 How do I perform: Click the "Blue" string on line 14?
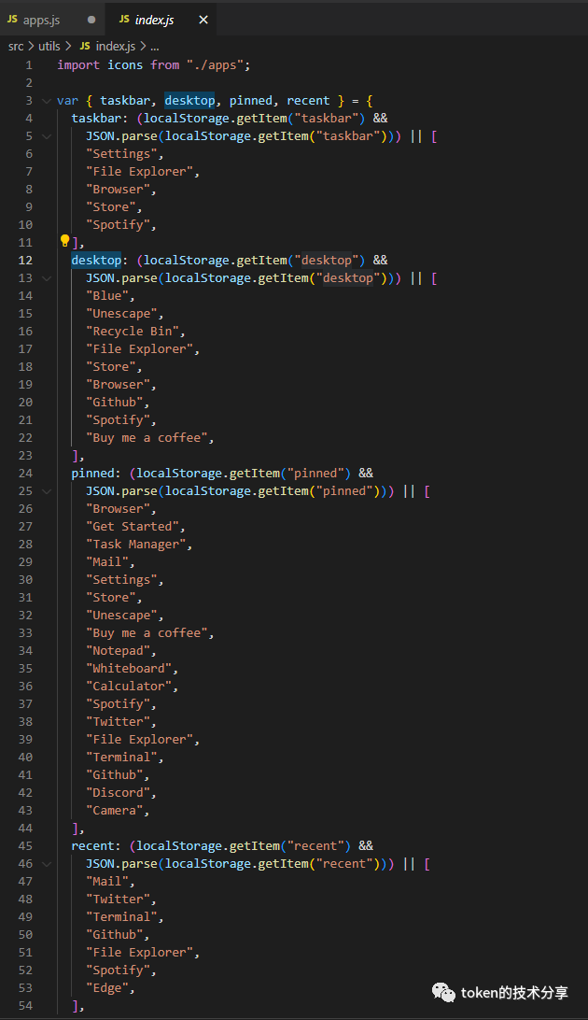(x=107, y=295)
